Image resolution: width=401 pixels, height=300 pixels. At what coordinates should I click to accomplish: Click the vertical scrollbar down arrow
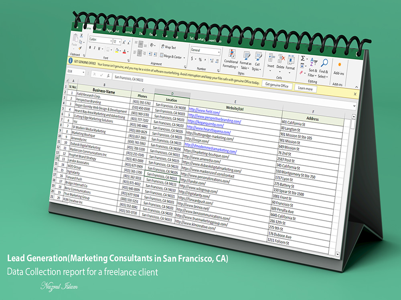(x=337, y=254)
